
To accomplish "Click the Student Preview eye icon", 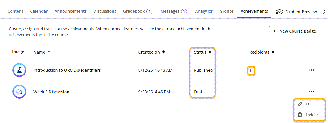I will pos(279,12).
